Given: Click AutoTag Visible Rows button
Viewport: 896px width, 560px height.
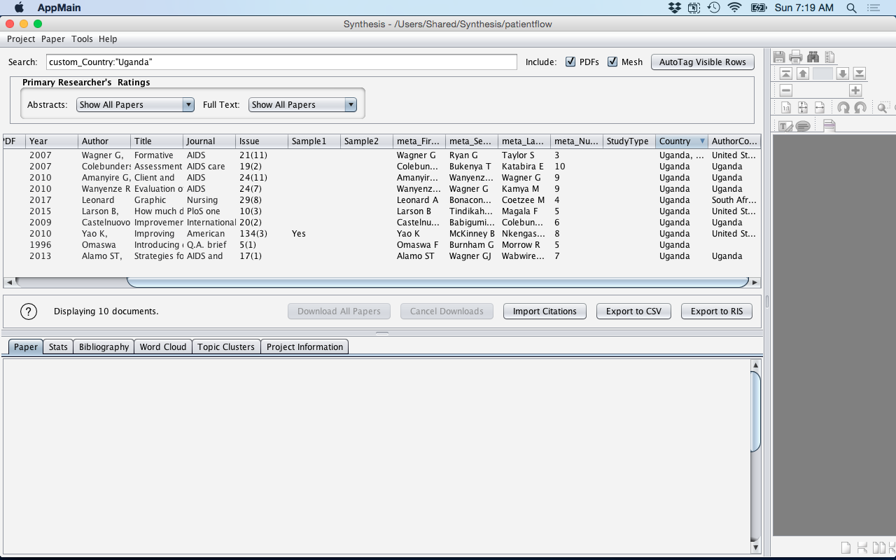Looking at the screenshot, I should [x=703, y=62].
